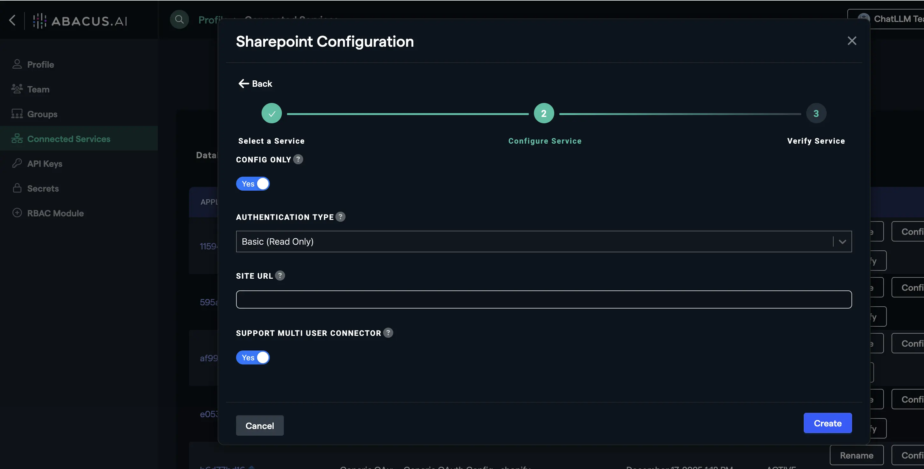
Task: Click Site URL help question icon
Action: (280, 275)
